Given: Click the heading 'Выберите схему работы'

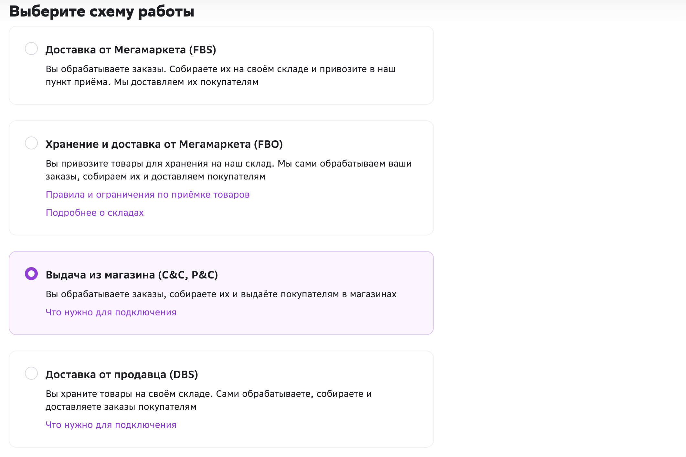Looking at the screenshot, I should click(x=102, y=12).
